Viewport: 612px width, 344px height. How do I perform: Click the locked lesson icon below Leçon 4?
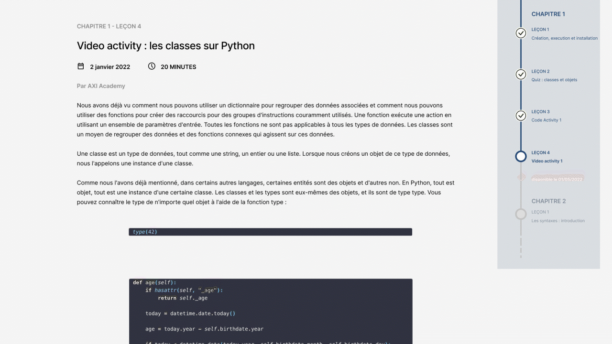[521, 177]
